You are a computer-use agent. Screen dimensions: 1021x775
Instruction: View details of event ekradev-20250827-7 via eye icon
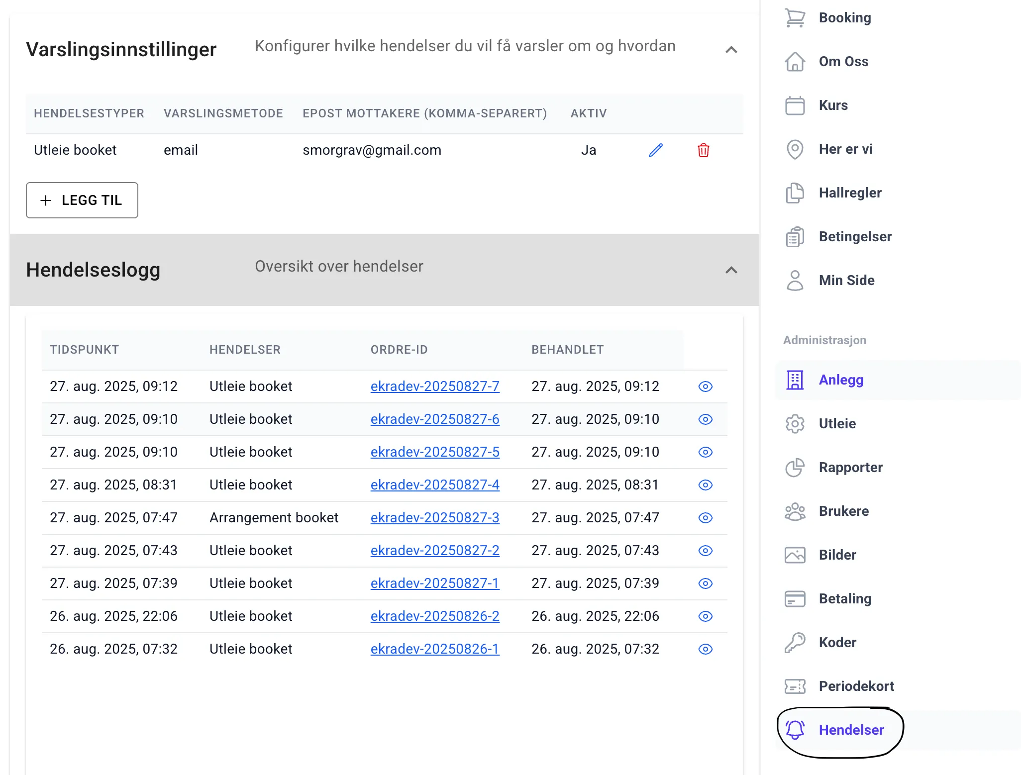[705, 387]
